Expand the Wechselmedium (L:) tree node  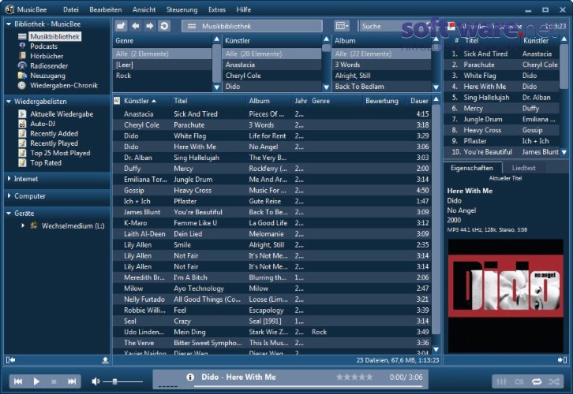23,225
